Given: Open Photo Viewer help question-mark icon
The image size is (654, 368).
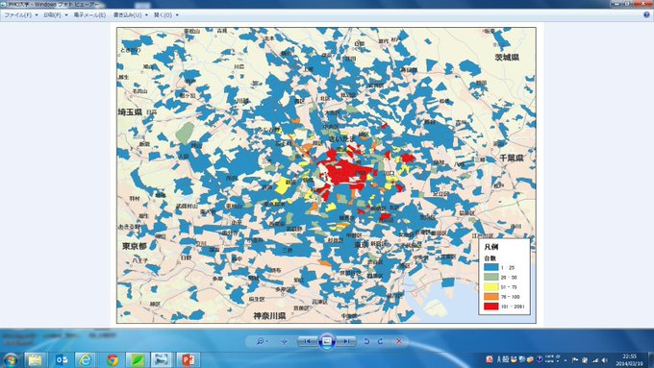Looking at the screenshot, I should (646, 14).
